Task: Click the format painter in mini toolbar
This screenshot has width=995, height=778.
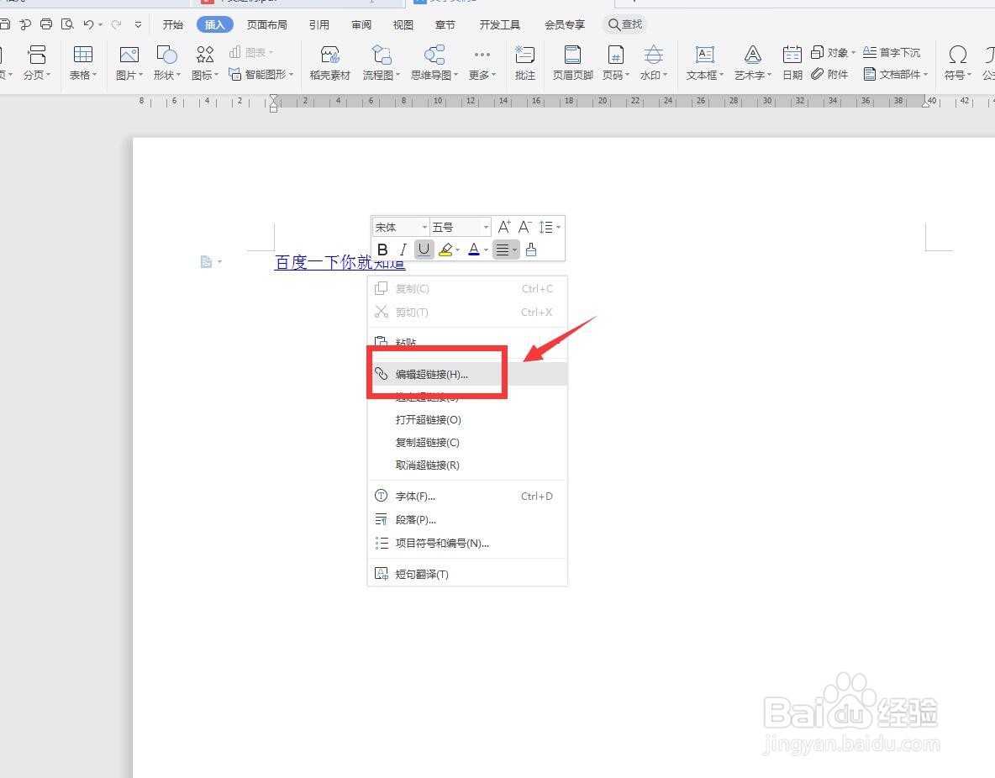Action: 531,250
